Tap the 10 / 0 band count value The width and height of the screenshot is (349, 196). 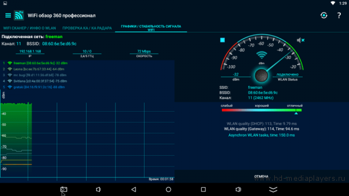87,51
